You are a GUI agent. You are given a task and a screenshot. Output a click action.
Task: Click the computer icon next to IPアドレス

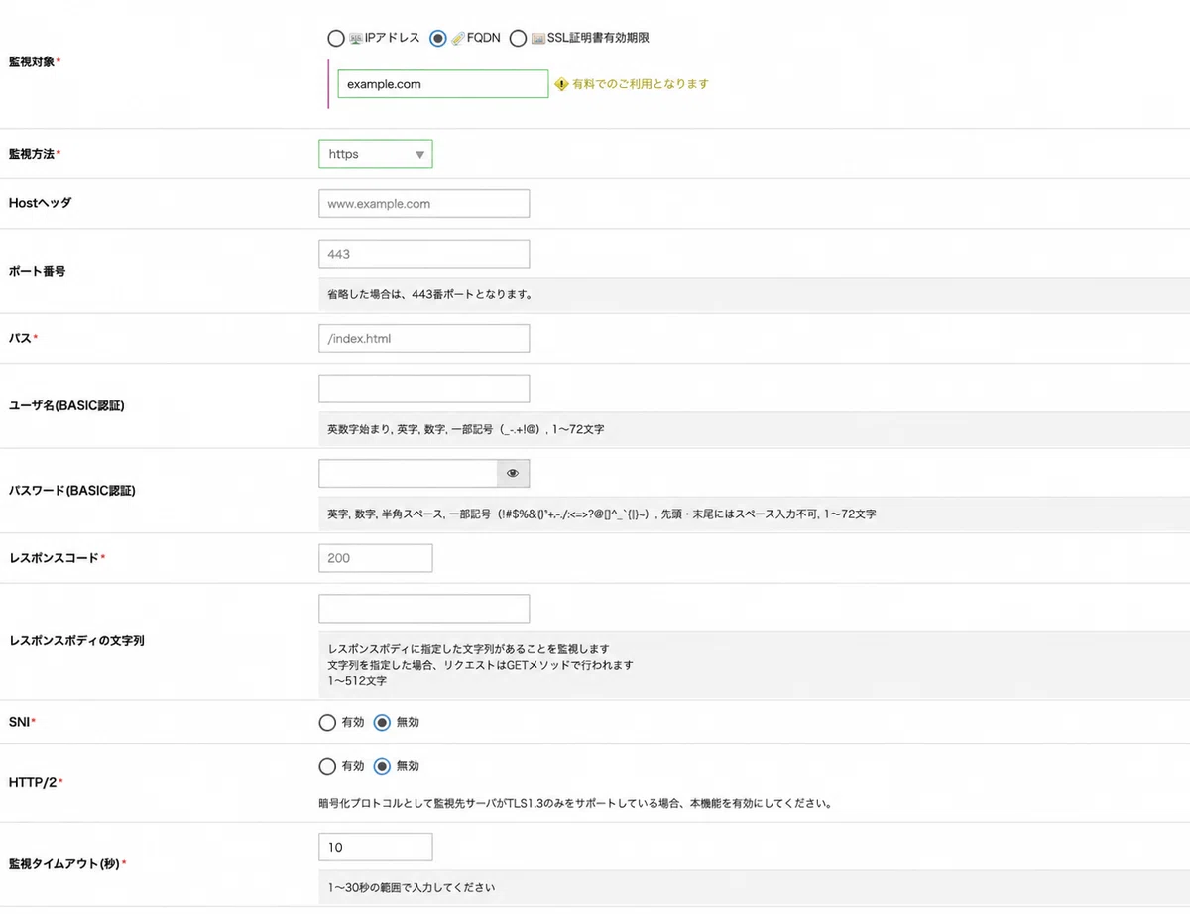coord(356,39)
